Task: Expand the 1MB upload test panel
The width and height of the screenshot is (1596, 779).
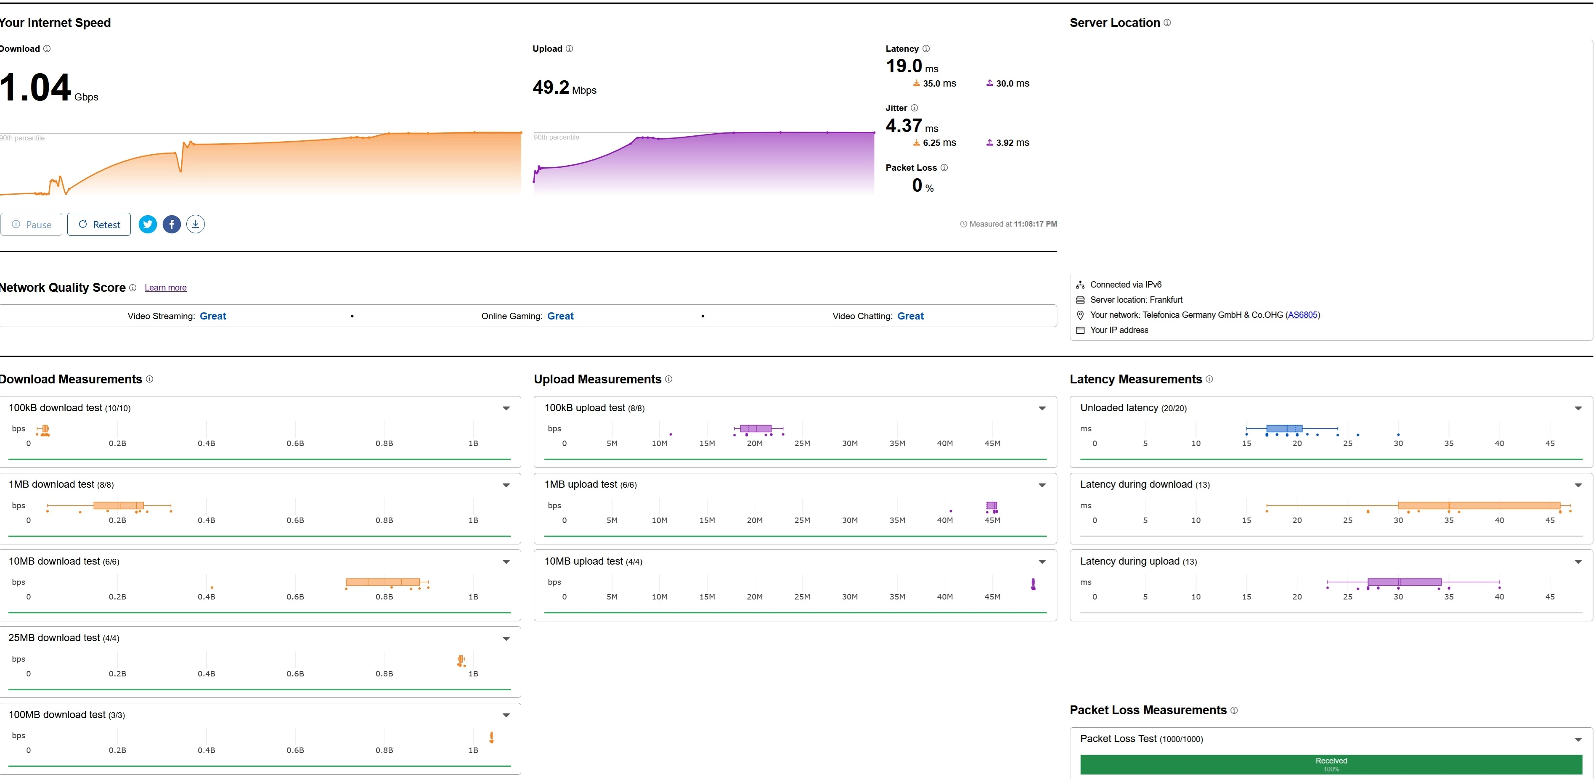Action: click(x=1042, y=486)
